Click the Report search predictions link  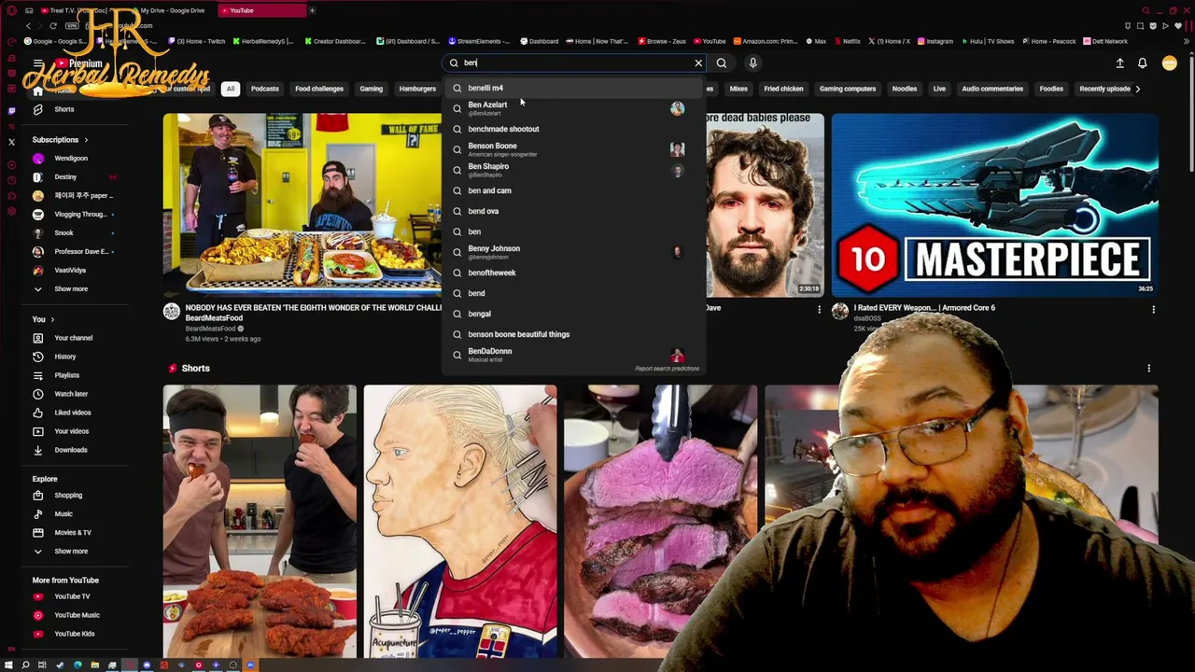pos(667,369)
